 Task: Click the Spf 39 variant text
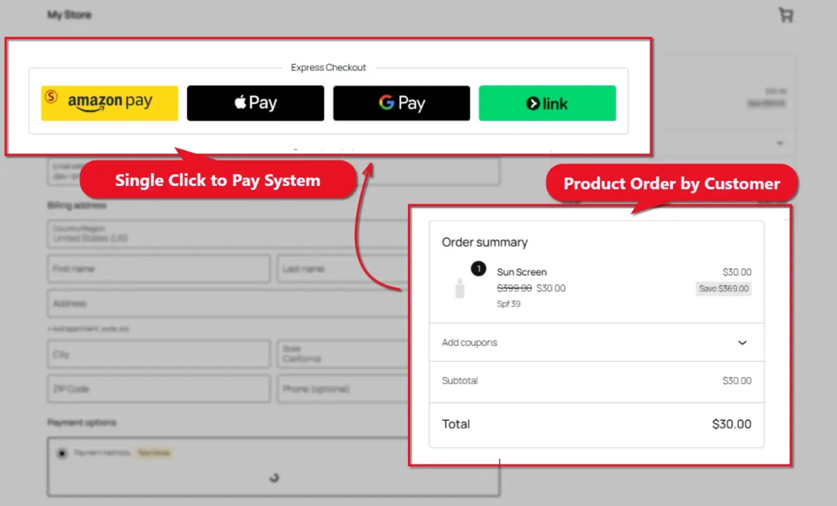(x=509, y=304)
